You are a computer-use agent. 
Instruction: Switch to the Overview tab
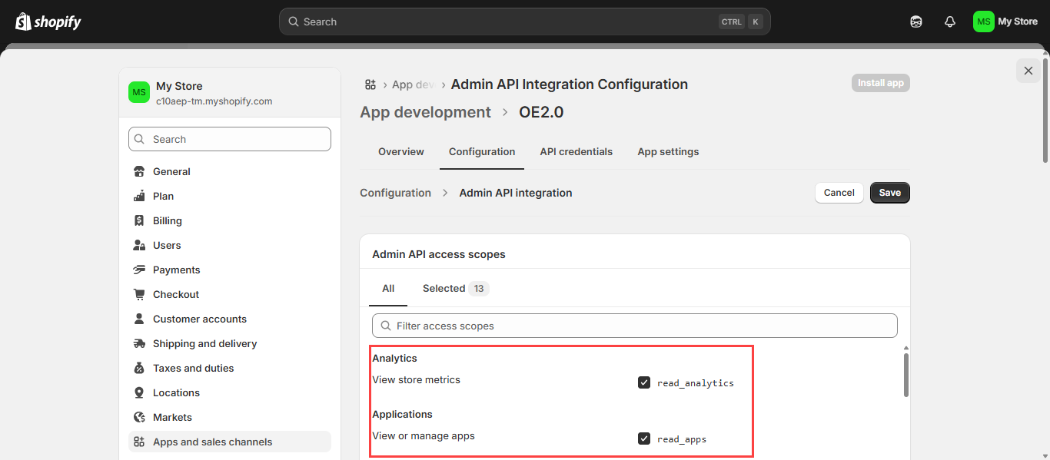tap(400, 151)
